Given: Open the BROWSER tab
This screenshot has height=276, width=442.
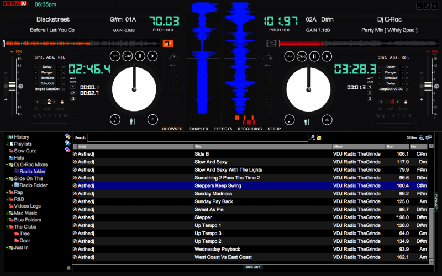Looking at the screenshot, I should [172, 129].
